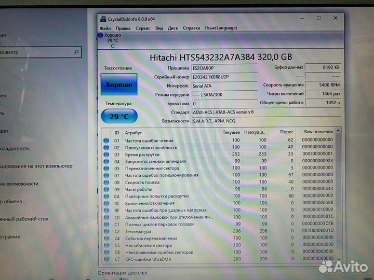
Task: Click the 29 °C temperature button
Action: 119,117
